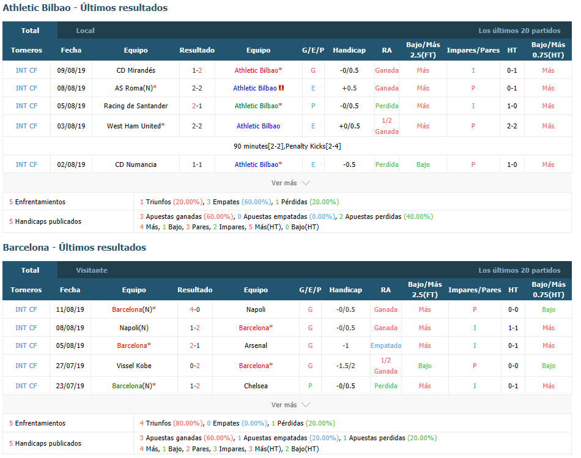Open the 2-1 result of Racing de Santander match
Screen dimensions: 581x458
(x=197, y=106)
